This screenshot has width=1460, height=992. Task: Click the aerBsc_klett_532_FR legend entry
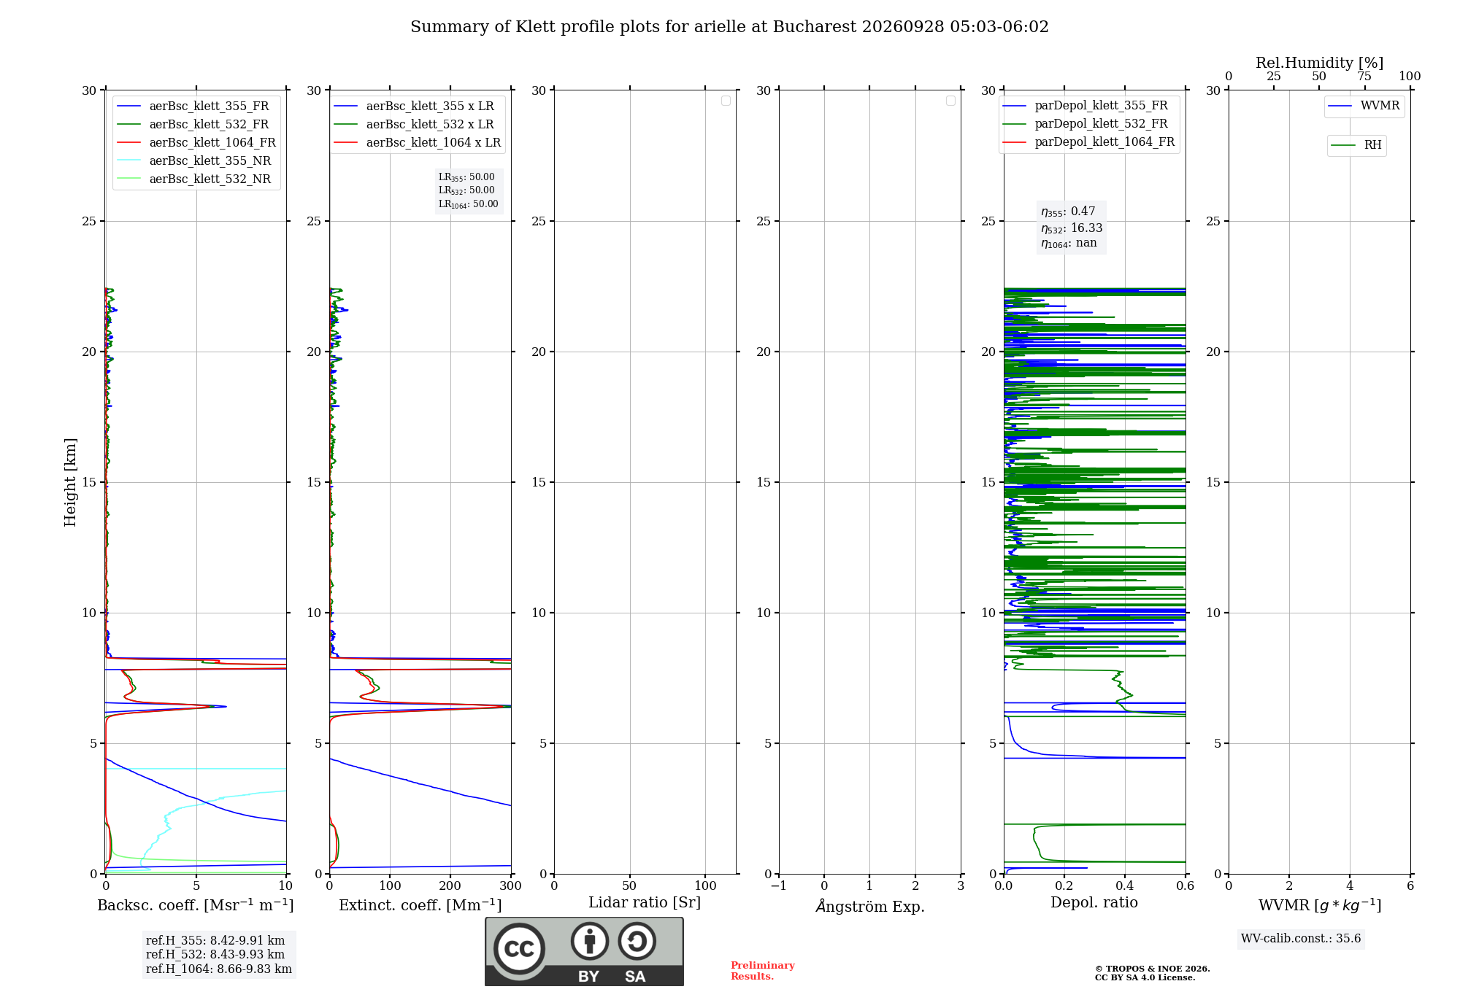click(193, 125)
